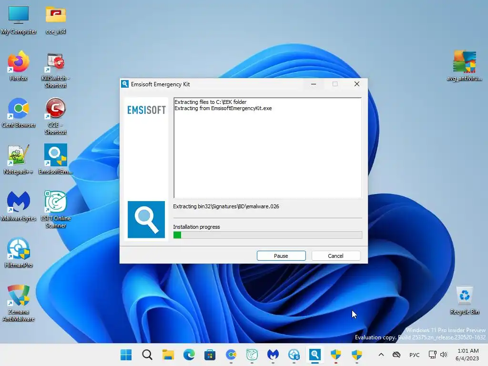Click the 'Extracting files to C:\EEK folder' line
Screen dimensions: 488x366
(210, 102)
